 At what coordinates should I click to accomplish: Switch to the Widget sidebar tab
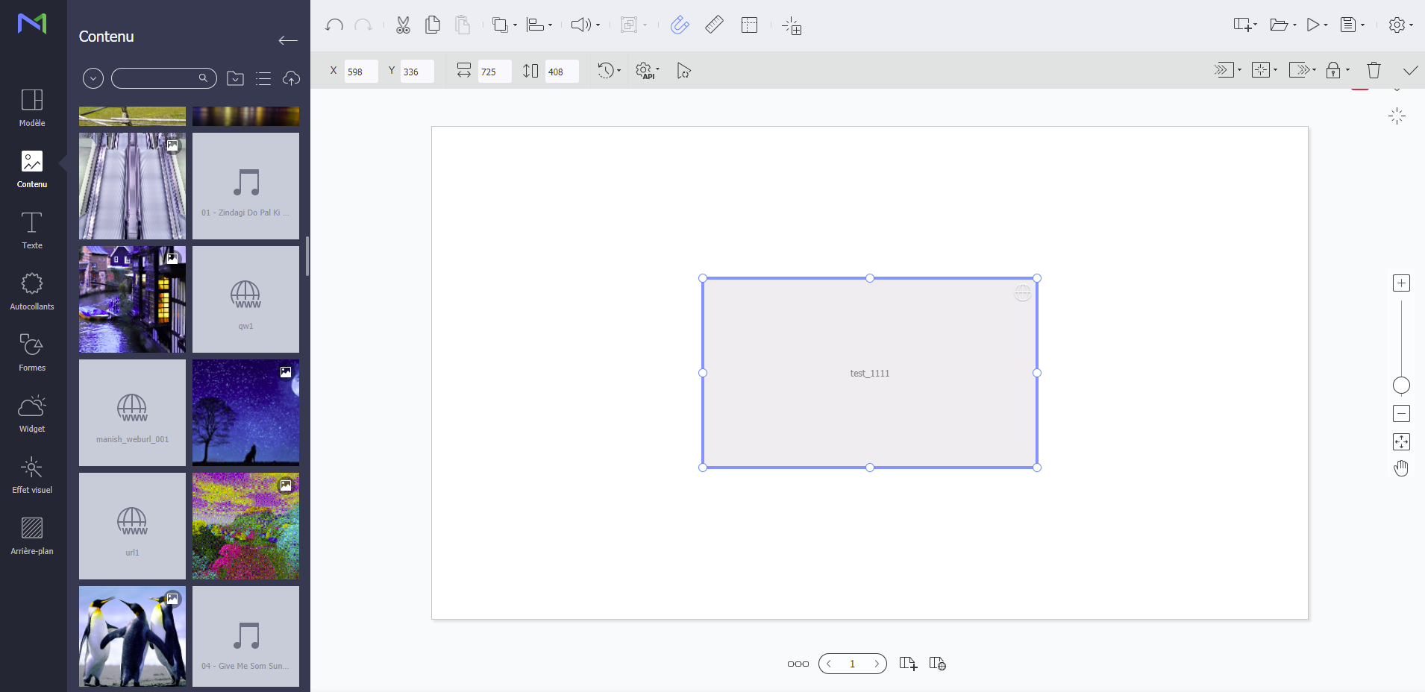pyautogui.click(x=32, y=413)
